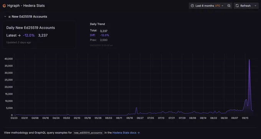Screen dimensions: 261x139
Task: Click the 03/23 x-axis date label
Action: [x=14, y=118]
